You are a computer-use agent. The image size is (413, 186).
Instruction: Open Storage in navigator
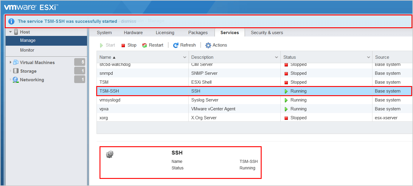[28, 71]
